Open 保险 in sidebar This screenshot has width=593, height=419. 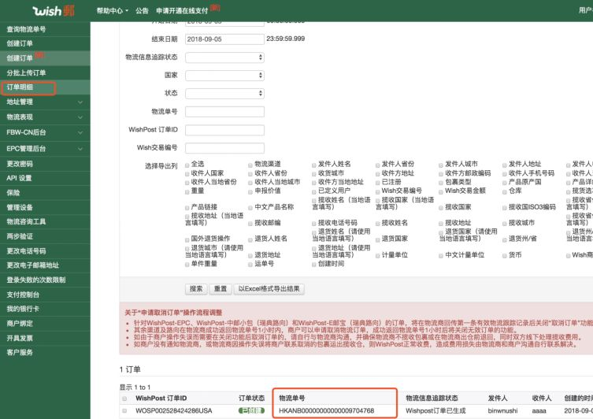45,192
